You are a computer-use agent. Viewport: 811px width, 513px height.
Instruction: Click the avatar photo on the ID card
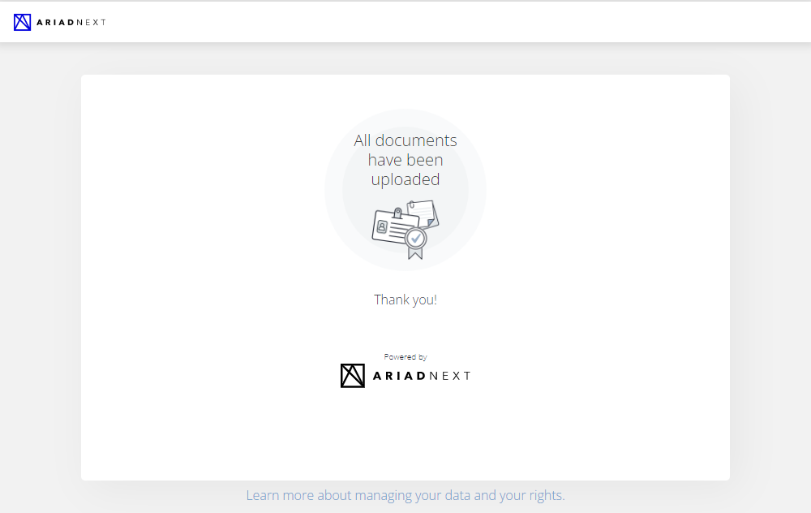point(382,226)
